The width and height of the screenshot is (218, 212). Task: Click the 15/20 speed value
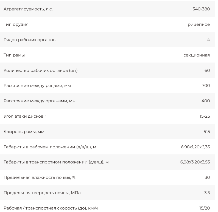pyautogui.click(x=205, y=208)
